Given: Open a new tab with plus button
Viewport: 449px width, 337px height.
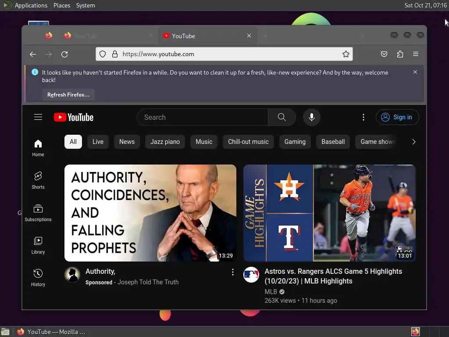Looking at the screenshot, I should click(x=265, y=36).
